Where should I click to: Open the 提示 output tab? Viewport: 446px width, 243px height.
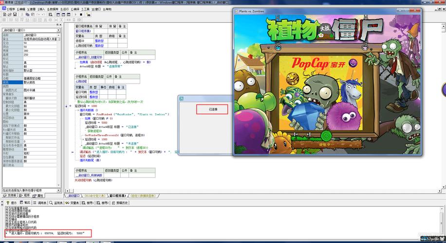pos(12,203)
